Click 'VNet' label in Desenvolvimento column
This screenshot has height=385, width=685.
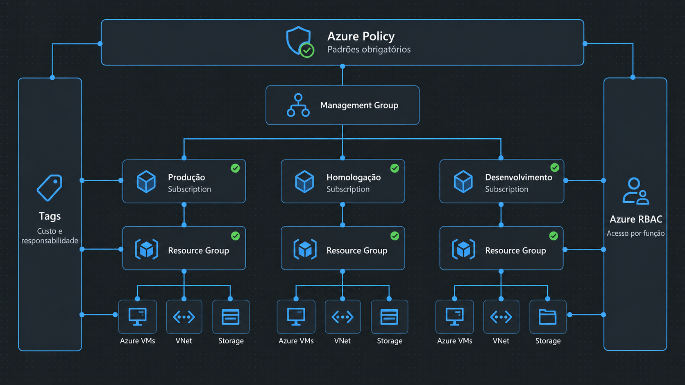click(501, 341)
